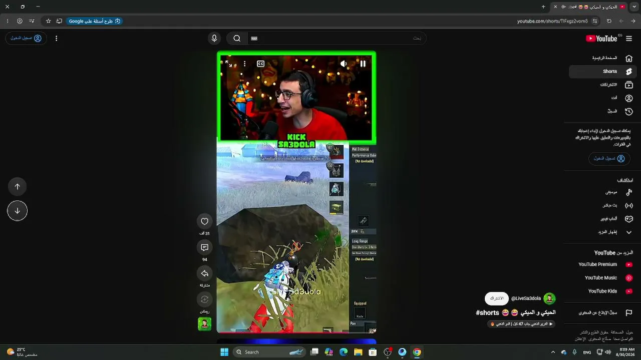Viewport: 641px width, 360px height.
Task: Close the YouTube Shorts tab
Action: (x=555, y=7)
